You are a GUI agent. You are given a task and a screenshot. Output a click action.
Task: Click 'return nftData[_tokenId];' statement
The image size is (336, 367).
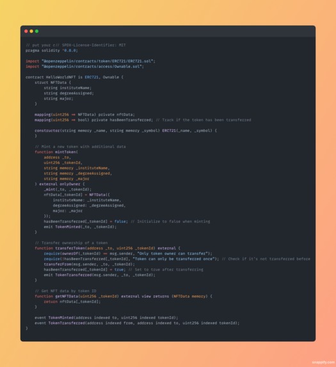coord(72,302)
